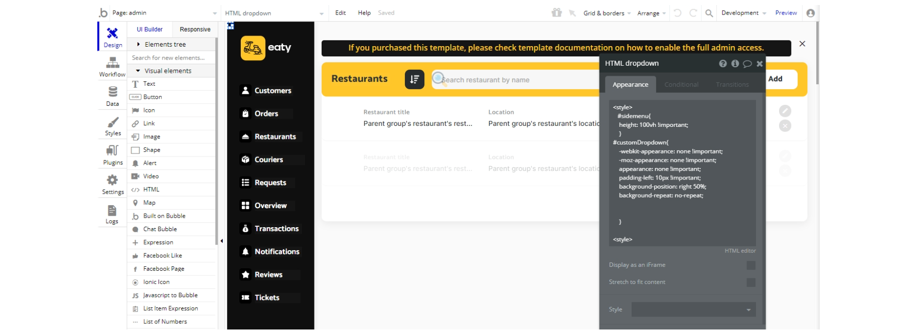
Task: Open the HTML editor link
Action: point(740,251)
